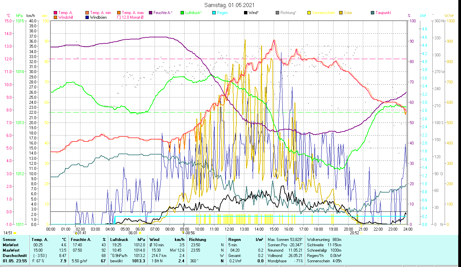The image size is (461, 267).
Task: Click the max temperature value 13.5
Action: tap(63, 250)
